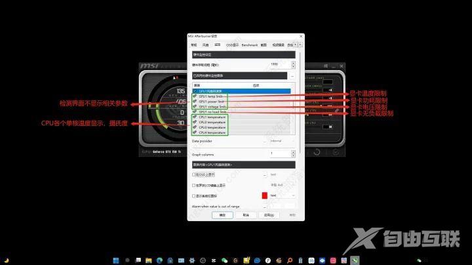Switch to the video capture tab
The height and width of the screenshot is (265, 472).
coord(279,45)
